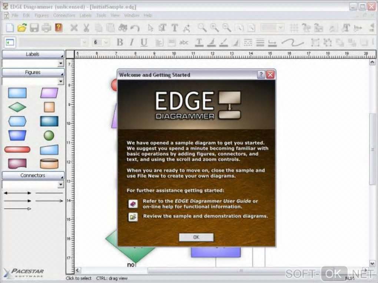Open the Figures dropdown list
Image resolution: width=378 pixels, height=283 pixels.
pos(60,81)
